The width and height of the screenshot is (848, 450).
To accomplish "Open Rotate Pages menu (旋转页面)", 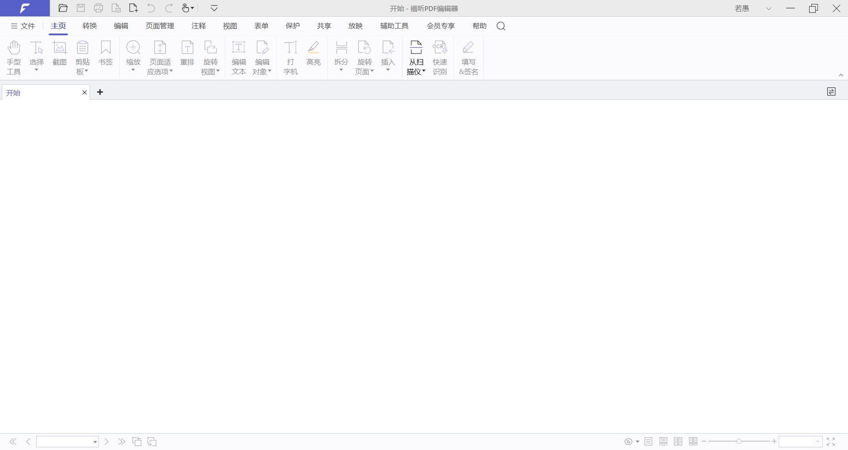I will point(364,58).
